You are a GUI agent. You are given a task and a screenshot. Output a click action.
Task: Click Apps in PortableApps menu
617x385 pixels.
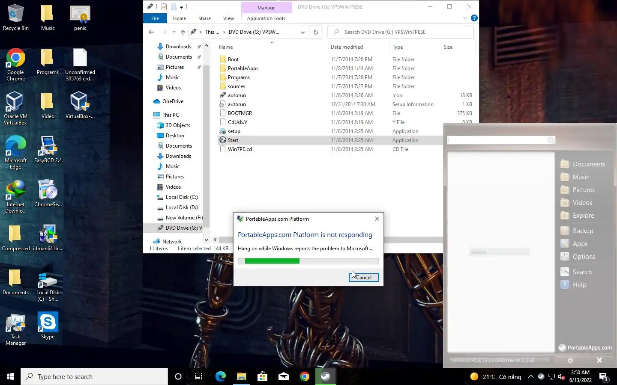click(574, 244)
